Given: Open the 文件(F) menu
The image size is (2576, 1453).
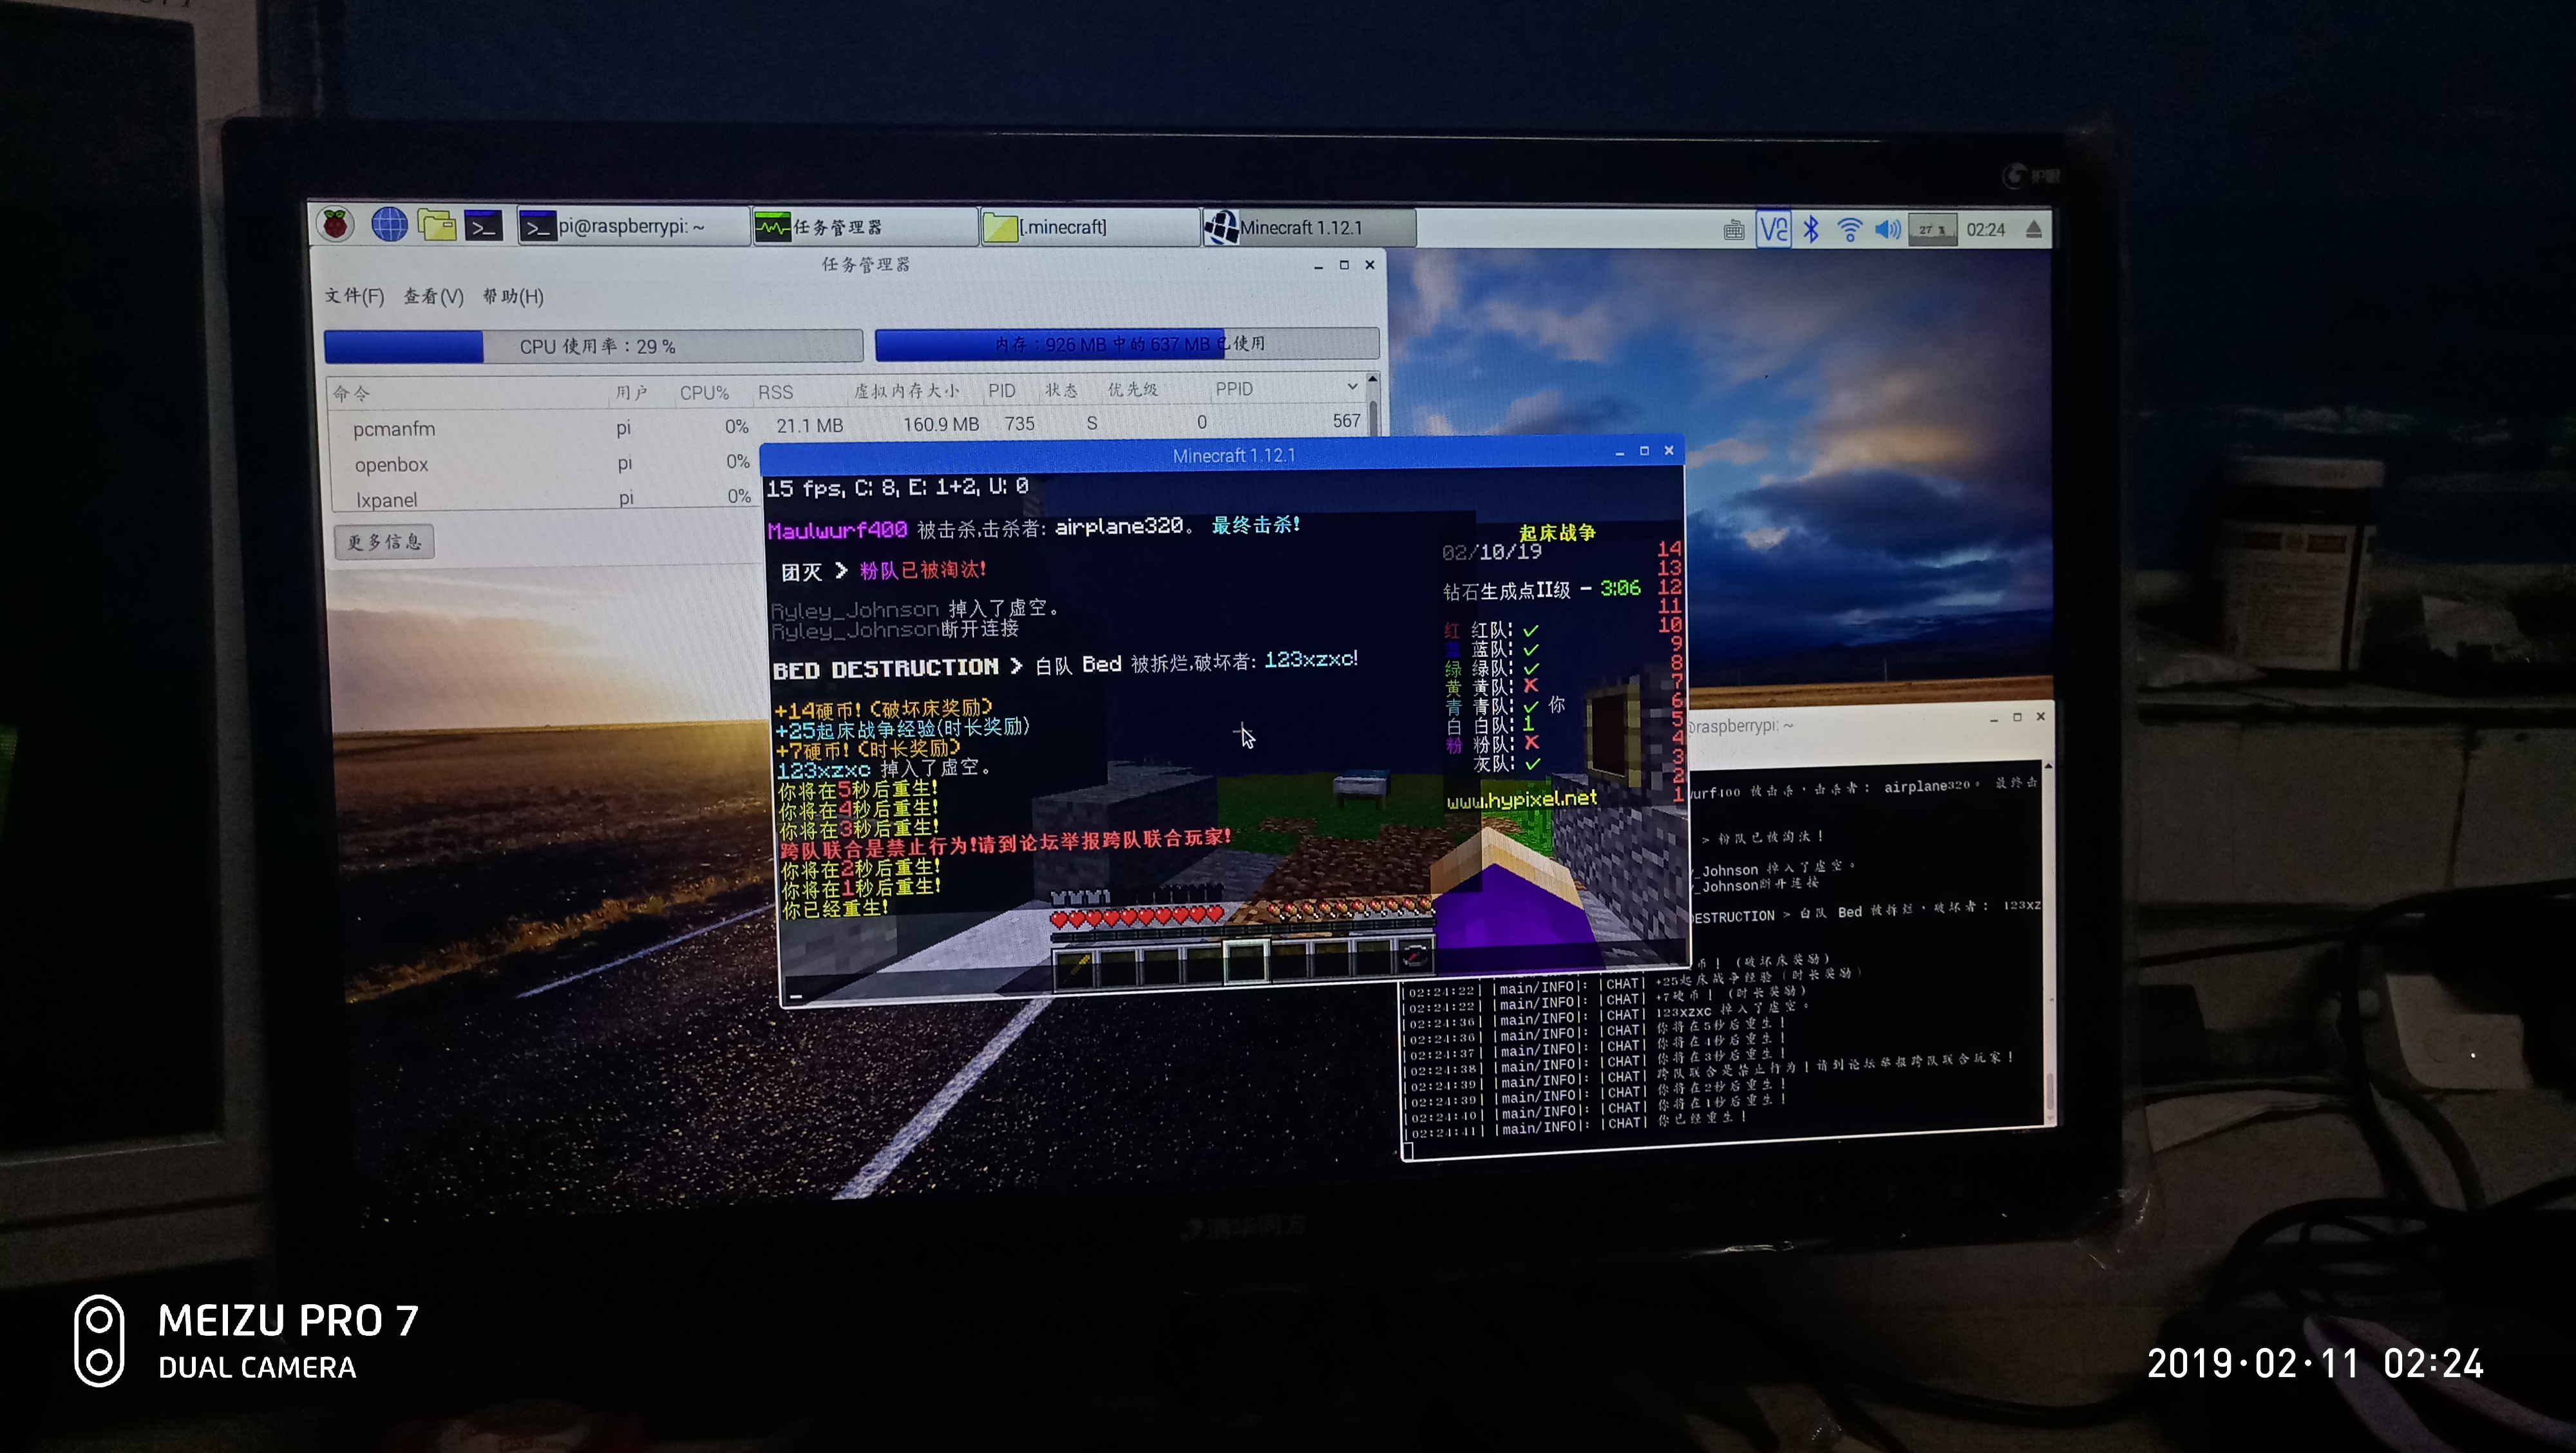Looking at the screenshot, I should (x=354, y=296).
